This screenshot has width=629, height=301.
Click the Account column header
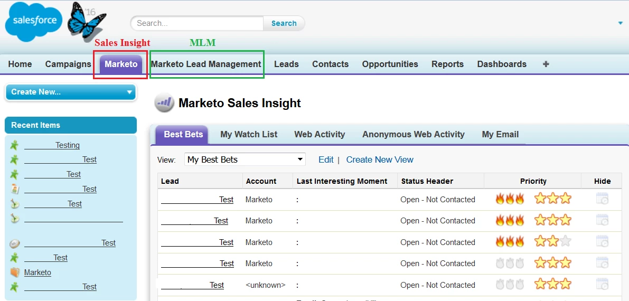(268, 181)
